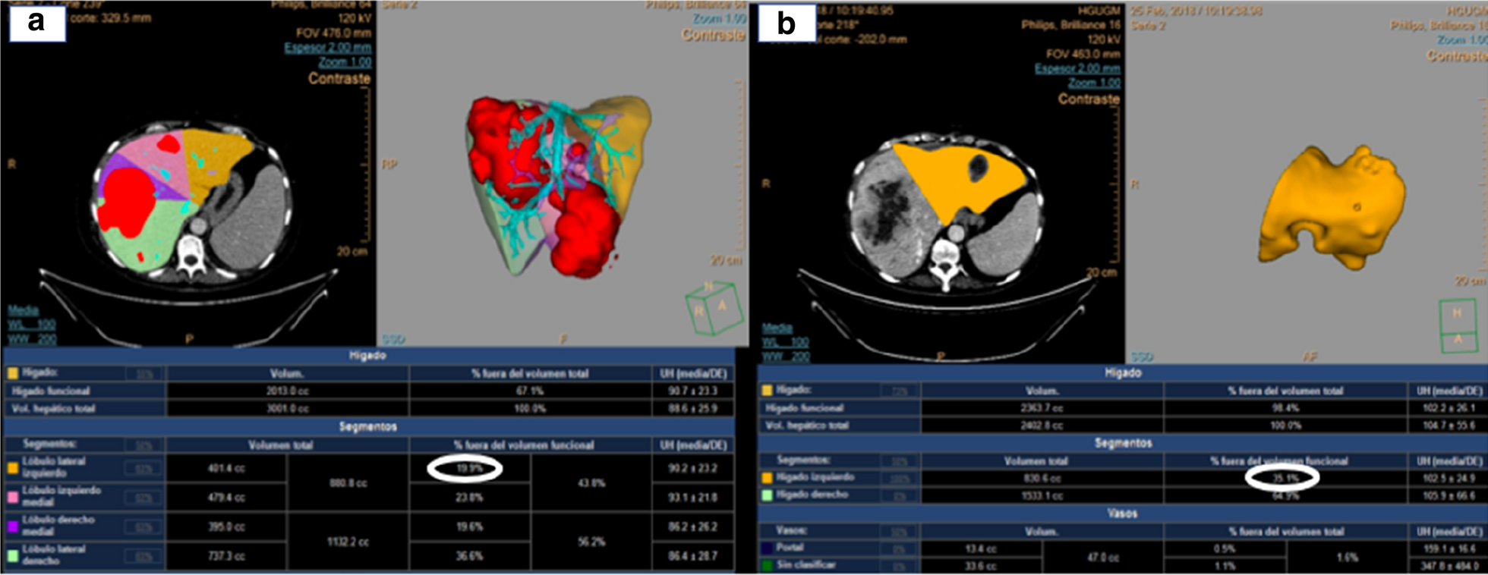Screen dimensions: 1488x575
Task: Click the 2013.0 cc Hígado funcional volume cell
Action: [x=287, y=391]
